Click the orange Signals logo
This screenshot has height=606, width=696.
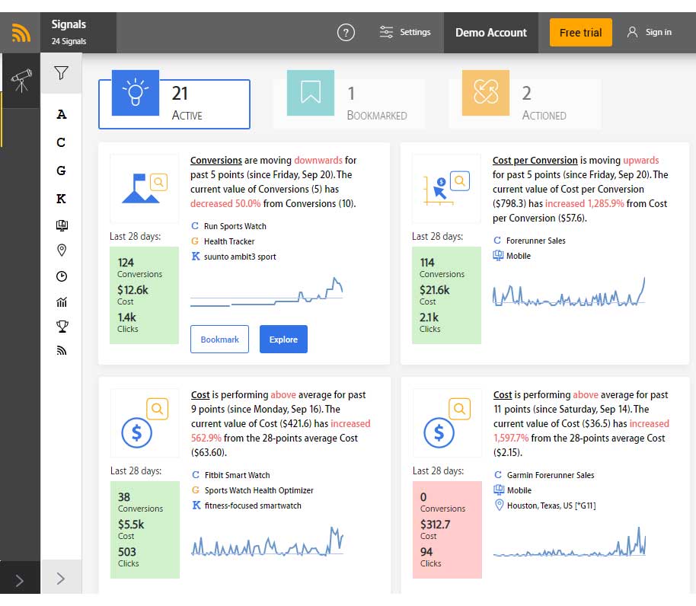tap(21, 33)
